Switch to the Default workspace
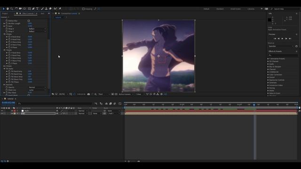Screen dimensions: 301x169 (x=206, y=9)
